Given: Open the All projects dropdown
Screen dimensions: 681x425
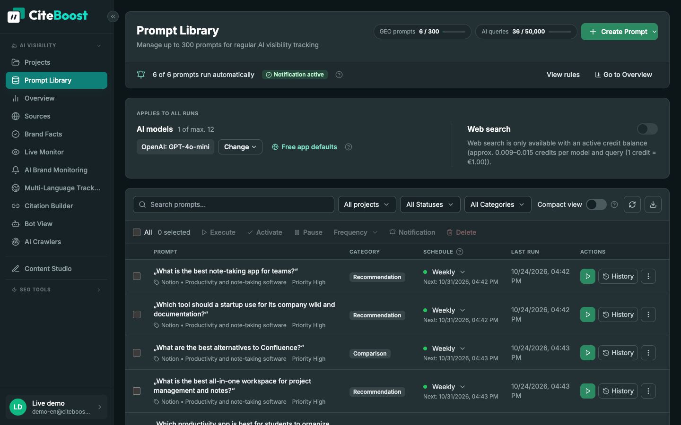Looking at the screenshot, I should [x=367, y=204].
